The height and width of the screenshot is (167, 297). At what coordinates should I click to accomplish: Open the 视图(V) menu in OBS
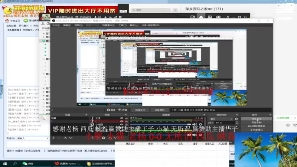(78, 25)
